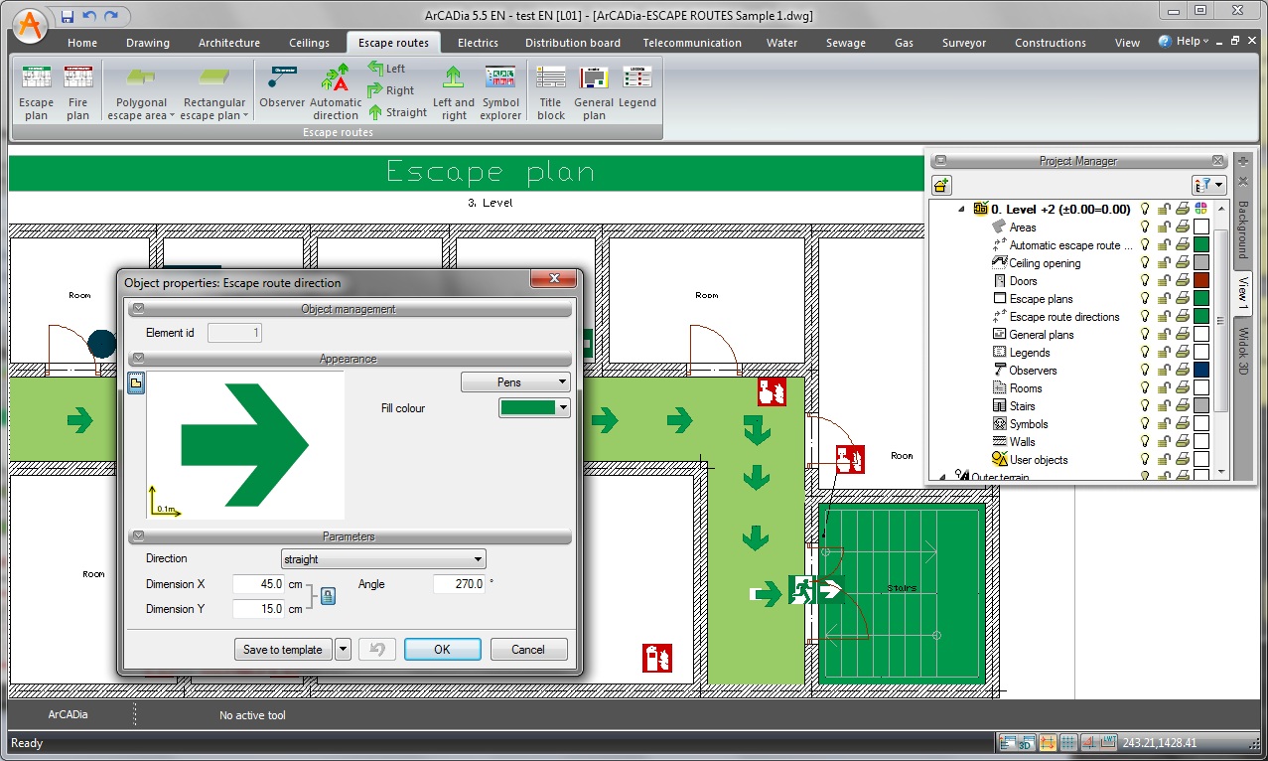The height and width of the screenshot is (761, 1268).
Task: Toggle the dimension aspect lock in dialog
Action: (328, 596)
